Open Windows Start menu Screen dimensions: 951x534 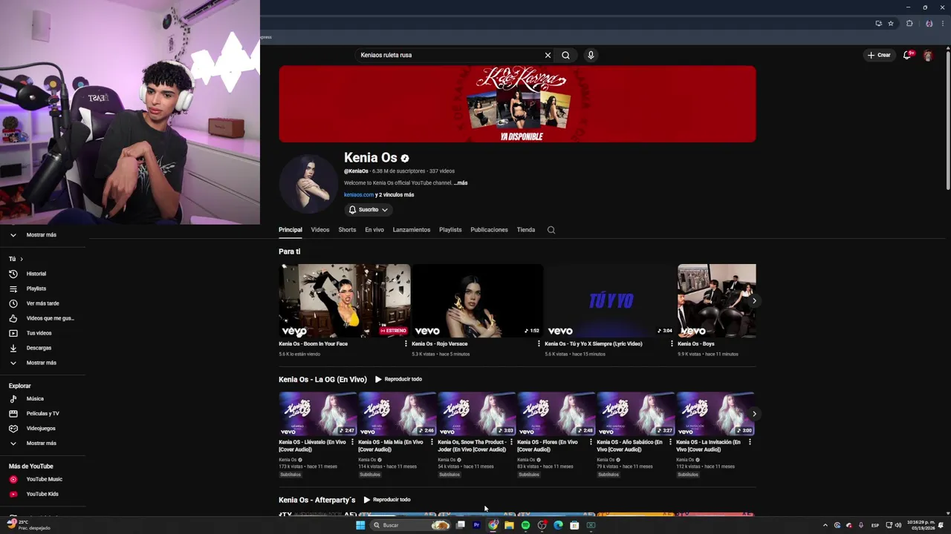[360, 525]
